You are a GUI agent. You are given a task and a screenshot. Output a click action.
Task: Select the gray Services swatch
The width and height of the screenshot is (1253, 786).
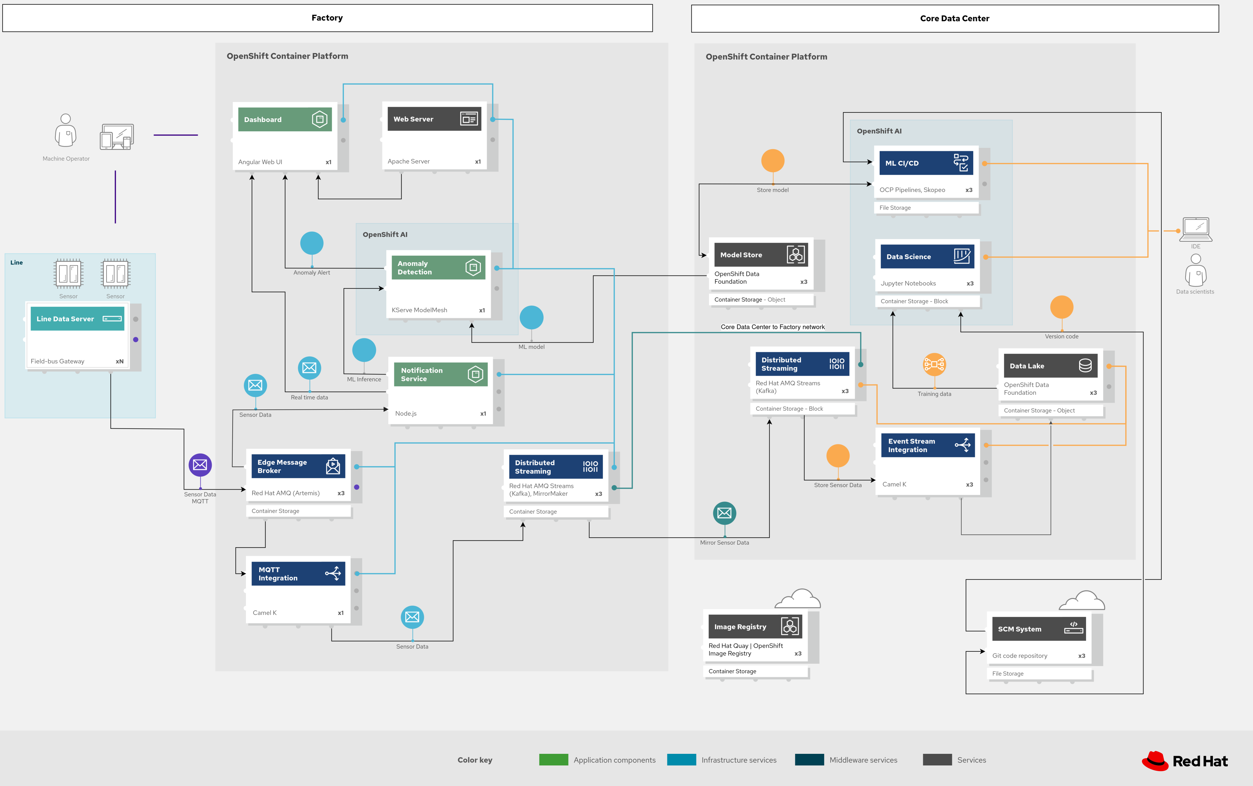click(x=938, y=759)
